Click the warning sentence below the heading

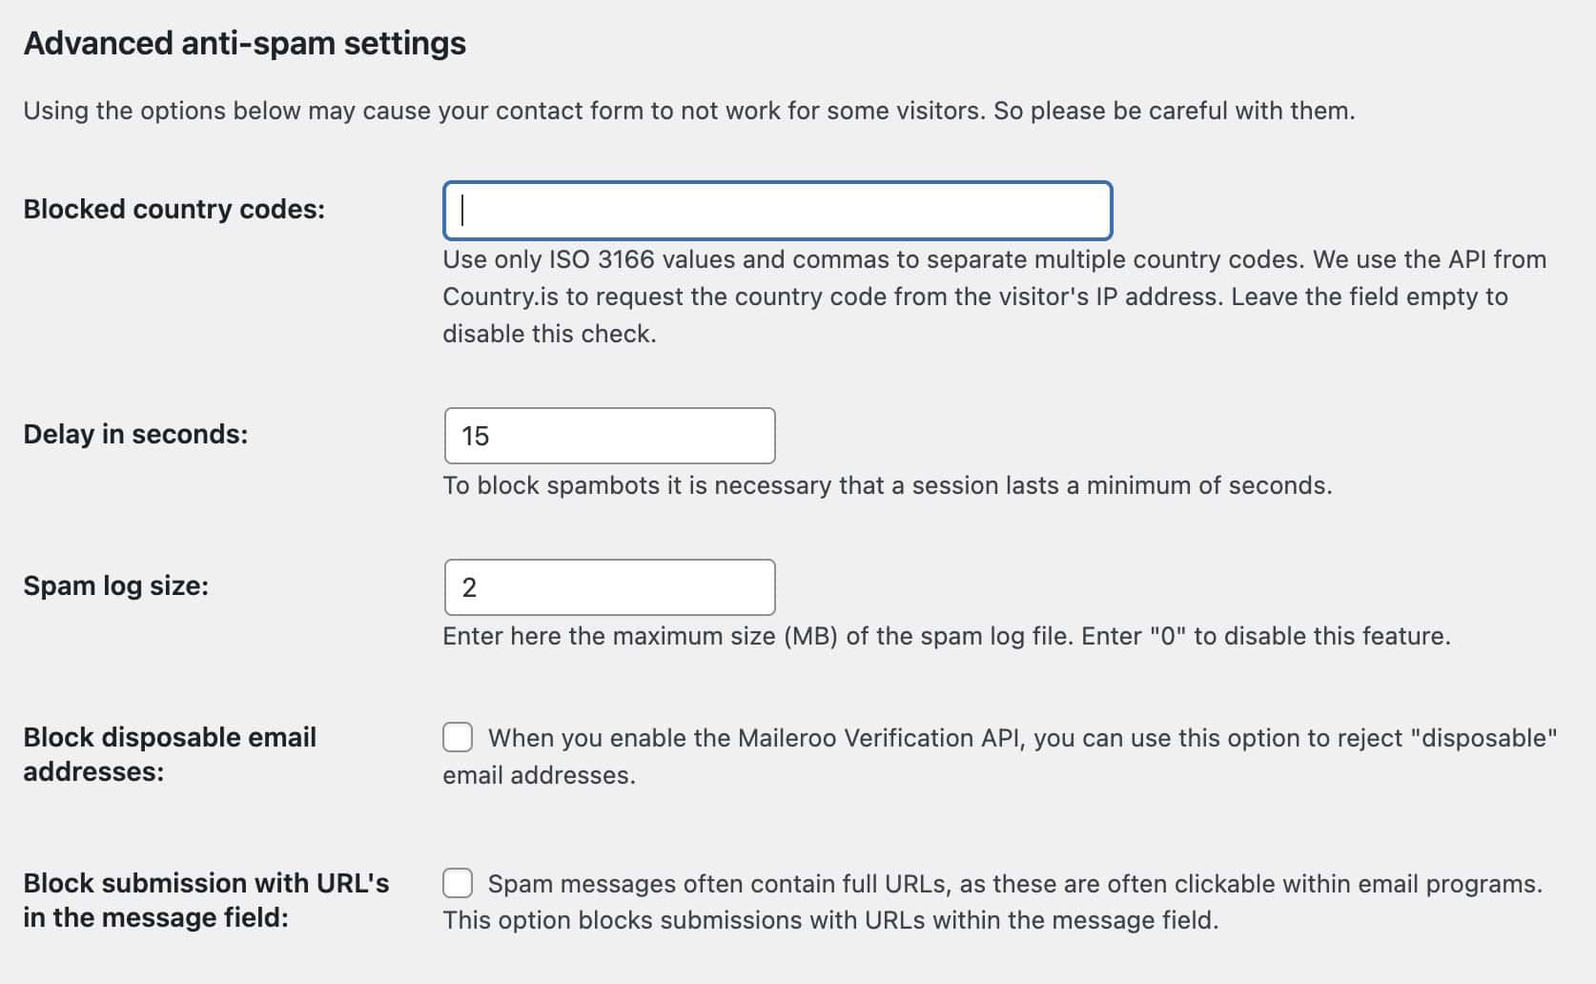coord(688,111)
